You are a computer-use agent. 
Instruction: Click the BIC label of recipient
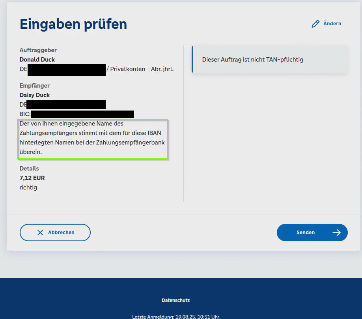pos(25,114)
